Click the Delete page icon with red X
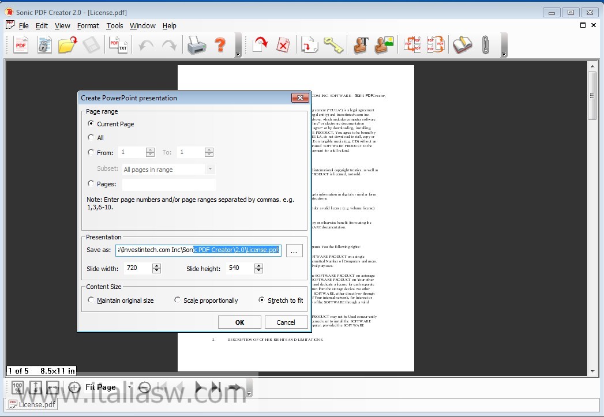The height and width of the screenshot is (417, 604). 283,45
